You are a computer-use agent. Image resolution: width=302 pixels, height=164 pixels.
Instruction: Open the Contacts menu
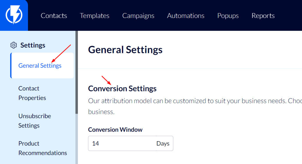click(x=54, y=16)
